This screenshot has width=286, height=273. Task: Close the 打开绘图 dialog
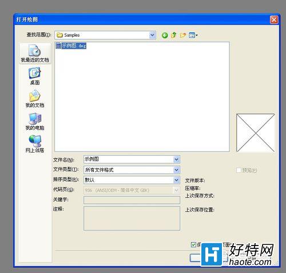(x=274, y=19)
